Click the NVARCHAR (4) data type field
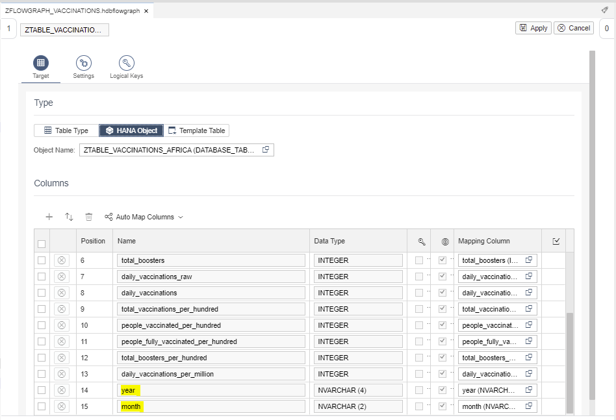 click(x=358, y=390)
